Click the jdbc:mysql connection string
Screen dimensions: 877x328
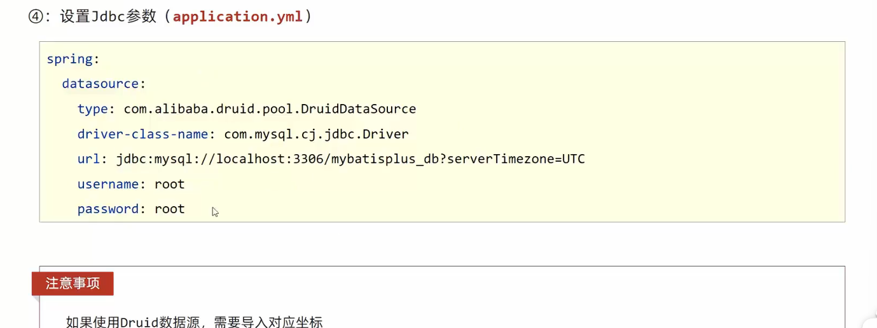[x=350, y=159]
